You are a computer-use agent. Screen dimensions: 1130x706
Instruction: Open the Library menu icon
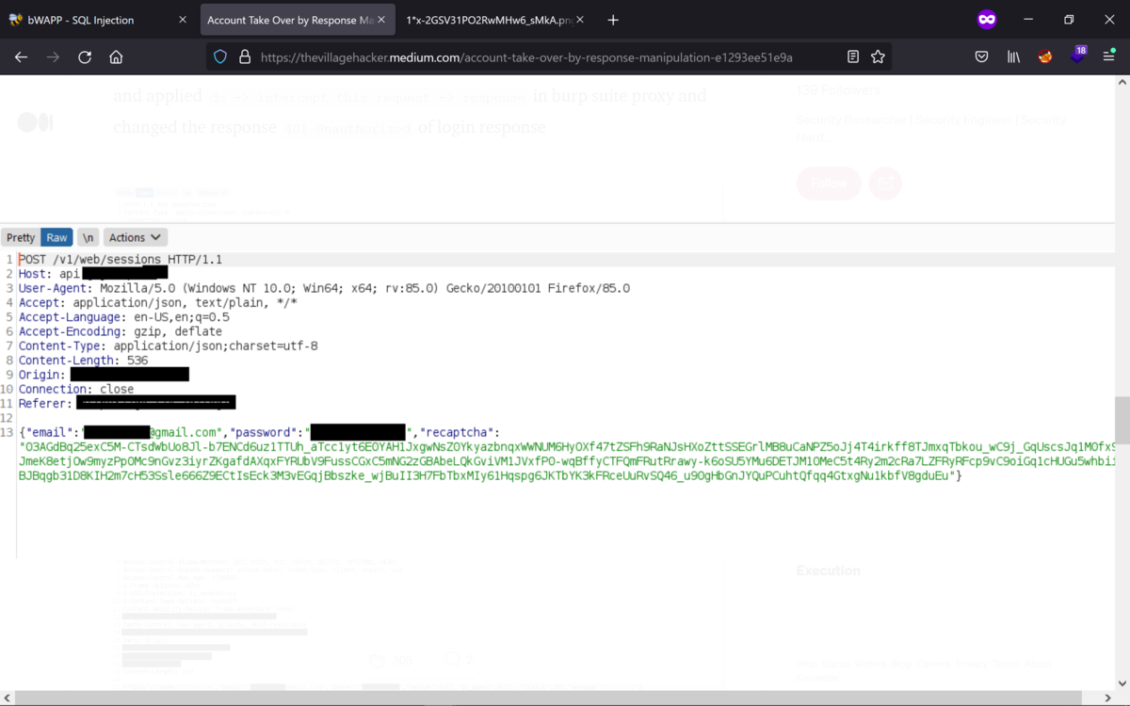(1013, 57)
